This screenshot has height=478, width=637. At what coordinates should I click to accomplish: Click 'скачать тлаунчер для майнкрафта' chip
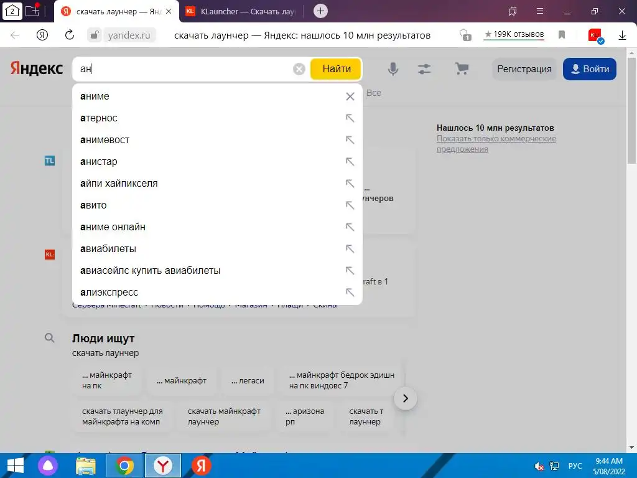click(x=123, y=416)
